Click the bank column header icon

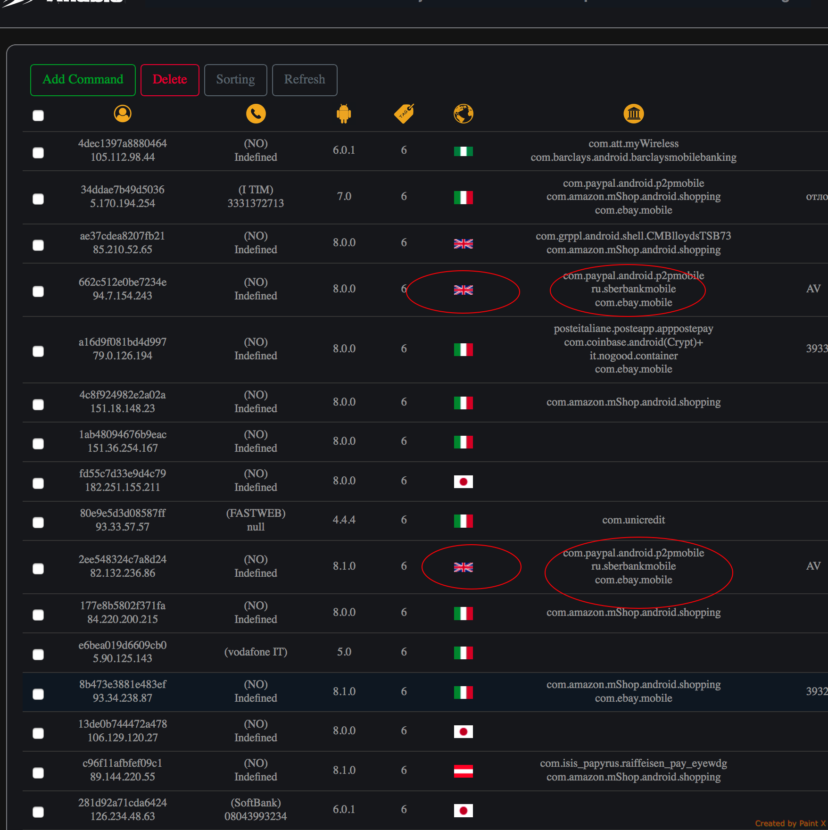tap(634, 114)
